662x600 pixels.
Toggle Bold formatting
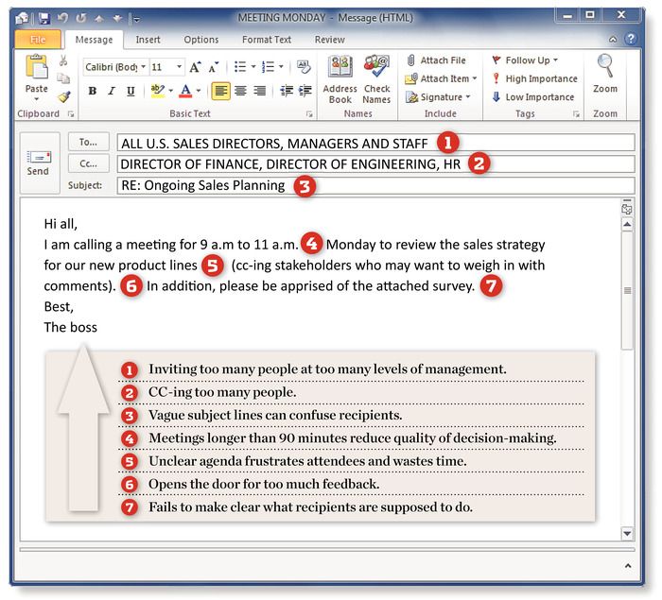(x=93, y=91)
